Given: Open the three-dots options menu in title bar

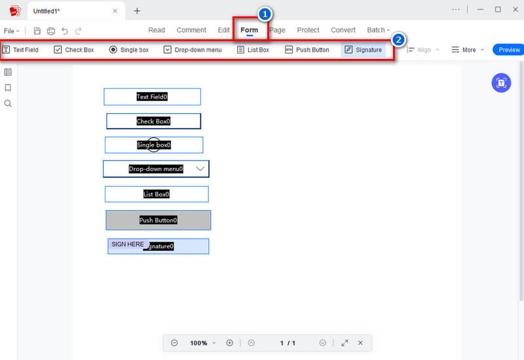Looking at the screenshot, I should coord(456,9).
